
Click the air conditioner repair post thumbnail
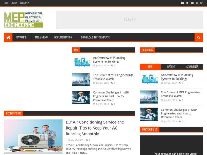point(33,136)
